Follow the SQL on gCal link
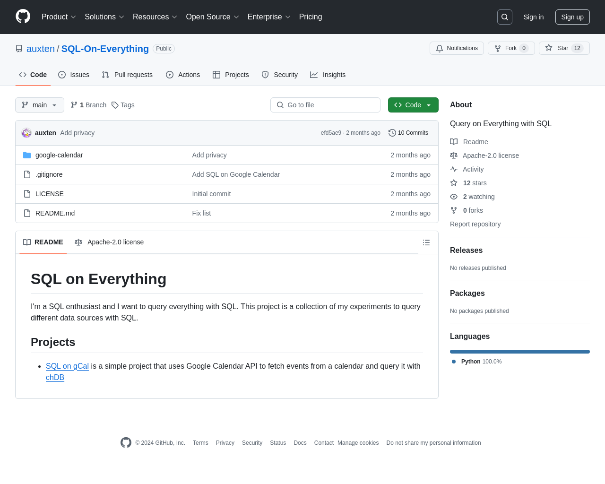605x484 pixels. tap(67, 366)
